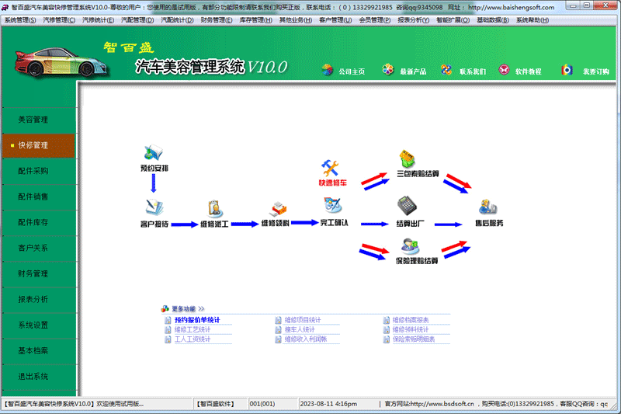621x414 pixels.
Task: Click document icon beside 维修档案报表
Action: (386, 320)
